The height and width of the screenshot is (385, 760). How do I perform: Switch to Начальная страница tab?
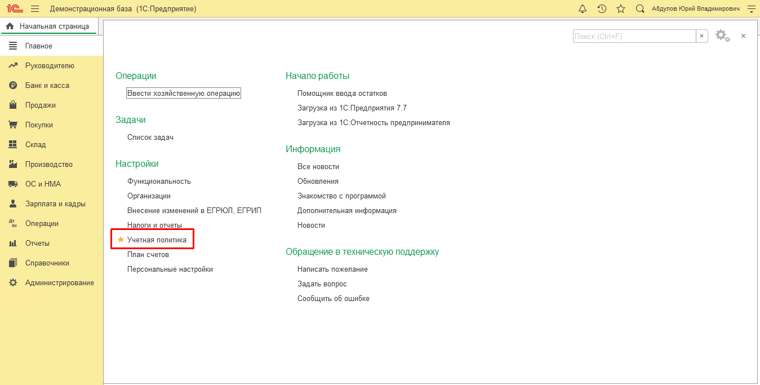coord(49,26)
